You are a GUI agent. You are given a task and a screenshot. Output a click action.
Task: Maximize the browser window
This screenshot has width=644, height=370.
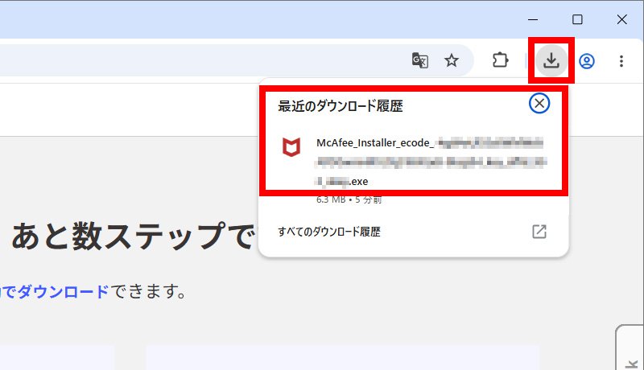coord(577,19)
